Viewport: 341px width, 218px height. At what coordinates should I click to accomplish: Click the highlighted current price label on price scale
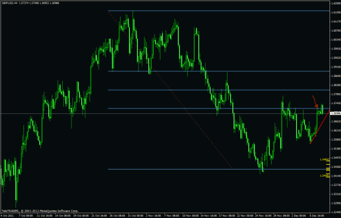pos(336,113)
